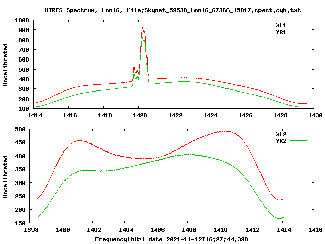325x244 pixels.
Task: Click the 150 y-axis tick label
Action: pyautogui.click(x=20, y=223)
